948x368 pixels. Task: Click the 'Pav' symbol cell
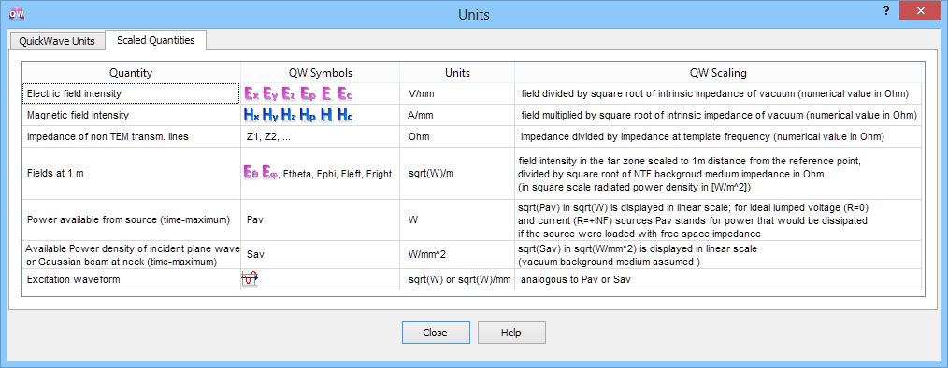(320, 219)
